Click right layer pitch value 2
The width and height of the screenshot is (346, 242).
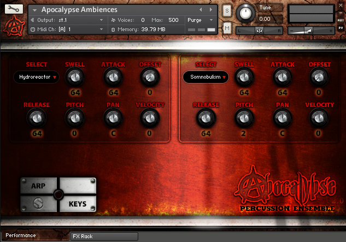[x=243, y=133]
